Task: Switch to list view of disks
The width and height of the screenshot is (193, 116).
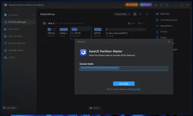Action: click(140, 14)
